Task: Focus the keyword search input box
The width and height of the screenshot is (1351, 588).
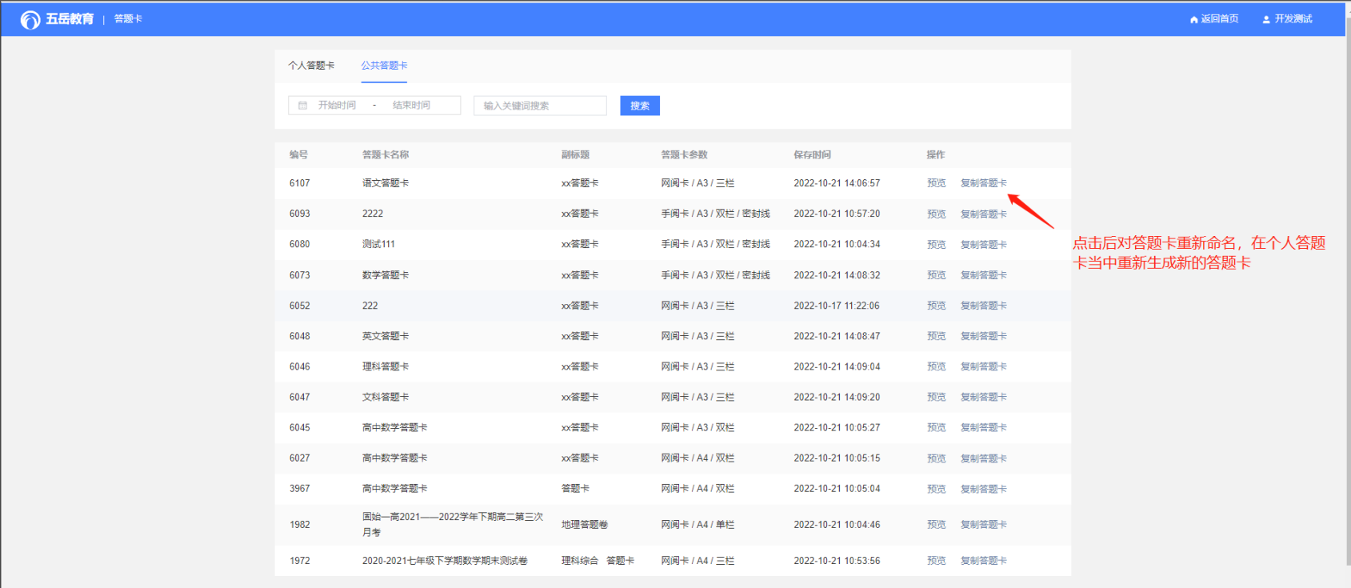Action: click(x=540, y=106)
